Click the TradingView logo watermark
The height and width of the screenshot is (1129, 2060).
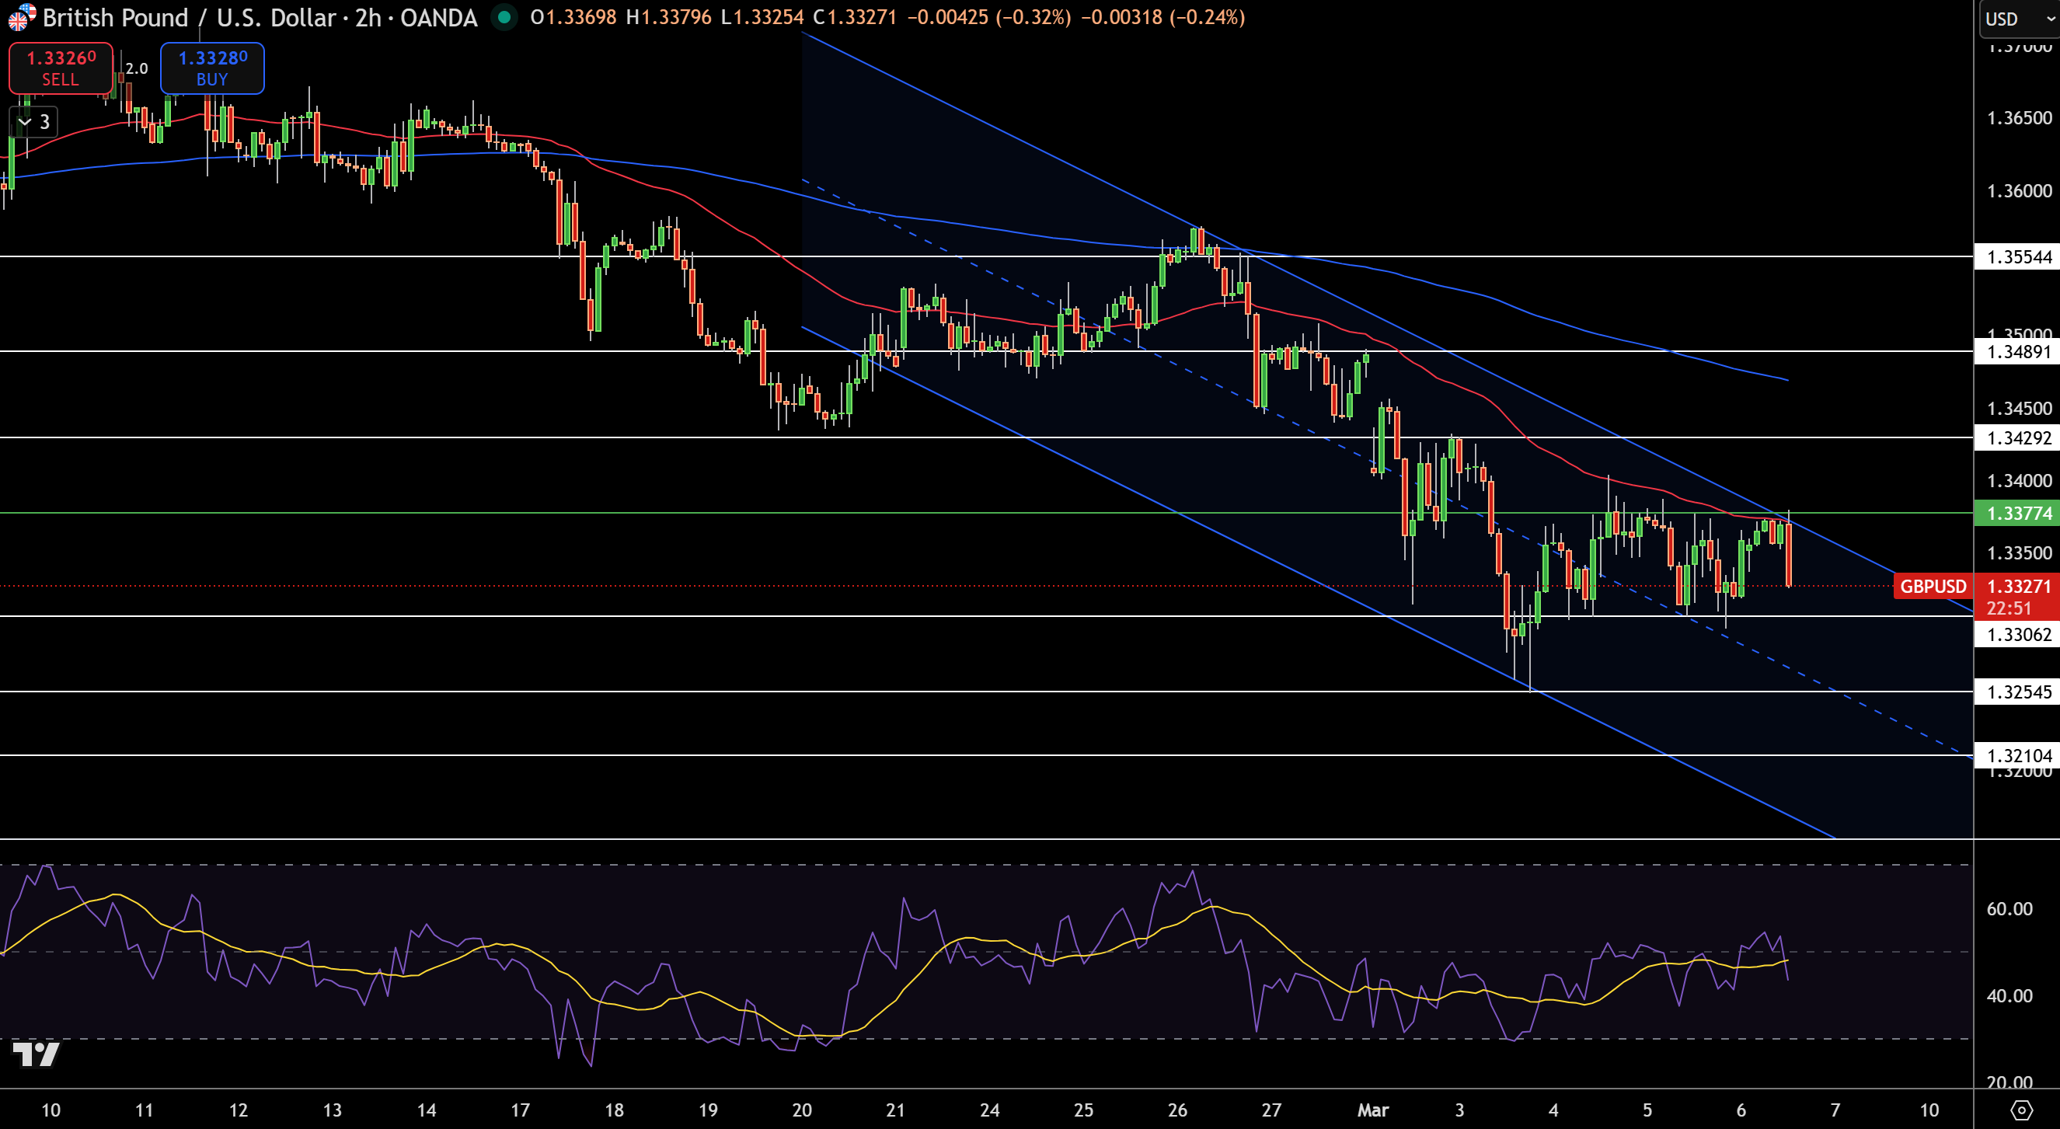[36, 1054]
